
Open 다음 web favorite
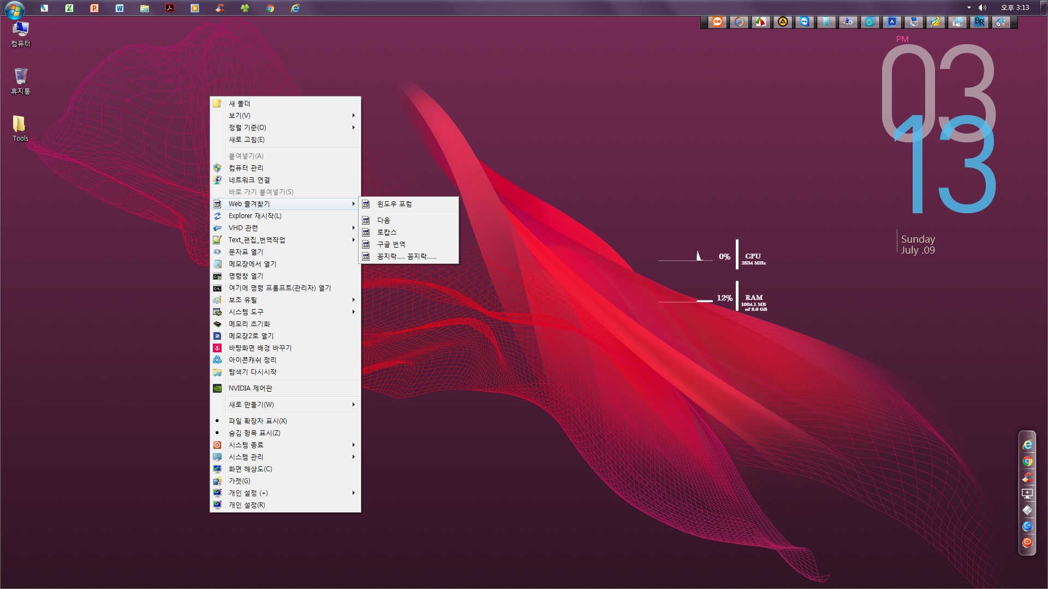(x=408, y=220)
